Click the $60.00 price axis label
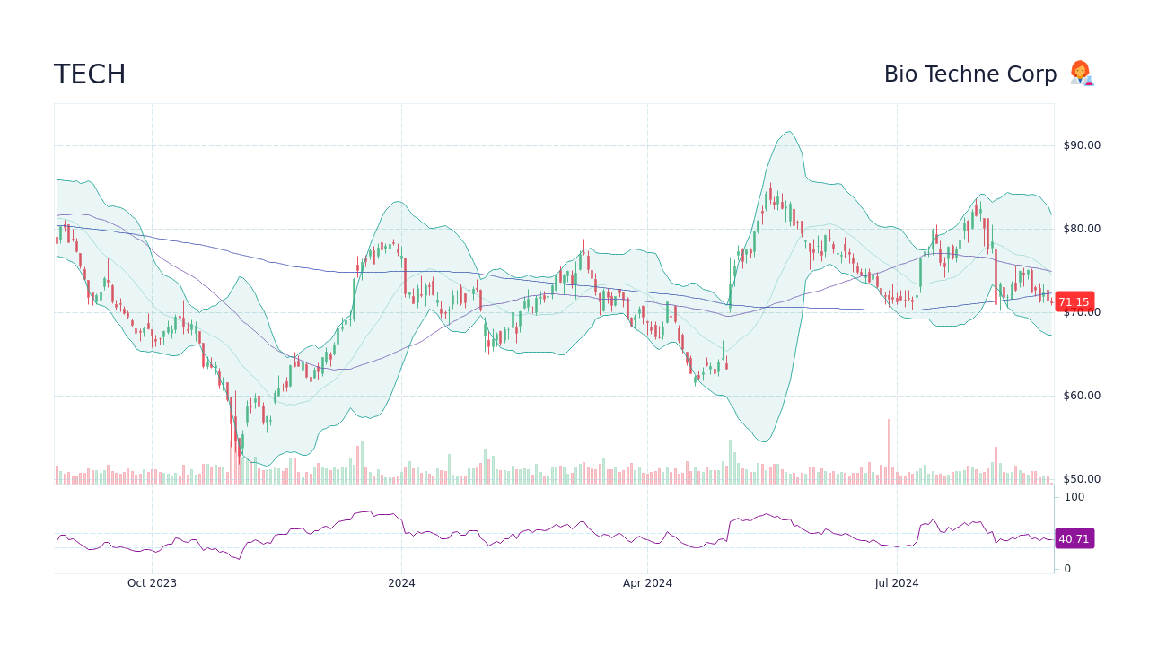The image size is (1149, 646). (1082, 396)
